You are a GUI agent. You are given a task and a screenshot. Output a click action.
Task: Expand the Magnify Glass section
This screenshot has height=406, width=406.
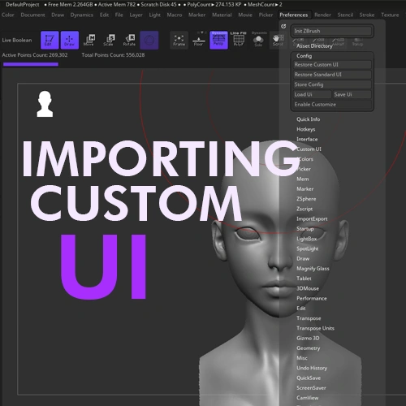pyautogui.click(x=313, y=269)
